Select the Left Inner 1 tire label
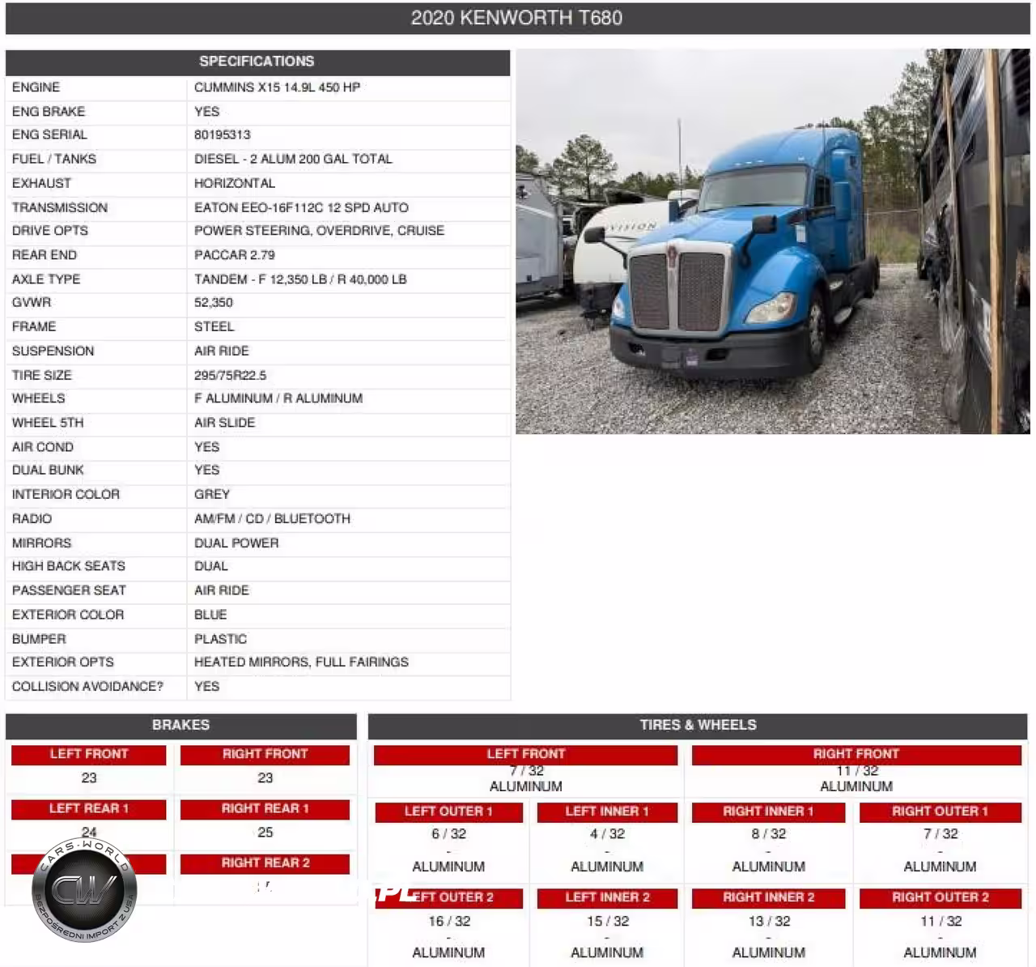1036x967 pixels. coord(607,812)
